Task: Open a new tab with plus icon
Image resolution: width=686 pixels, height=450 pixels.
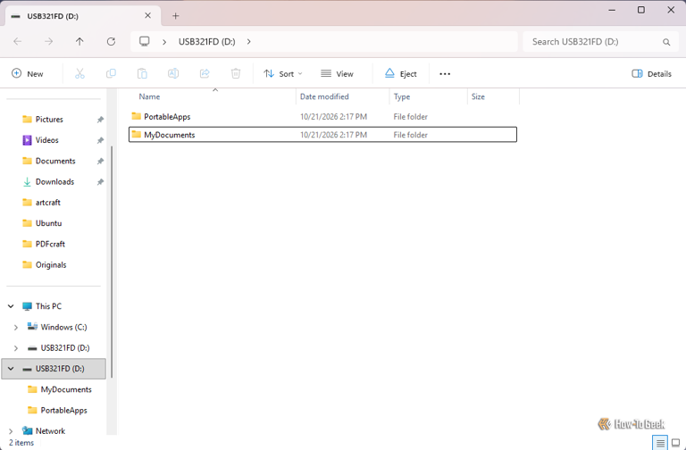Action: point(175,16)
